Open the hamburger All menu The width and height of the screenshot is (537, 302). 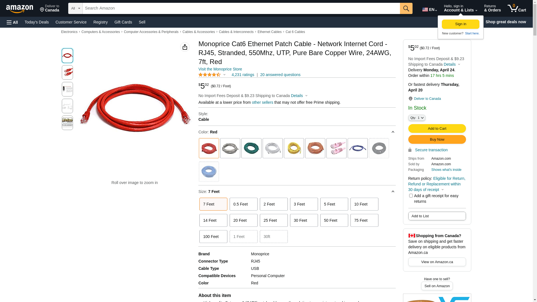coord(12,22)
